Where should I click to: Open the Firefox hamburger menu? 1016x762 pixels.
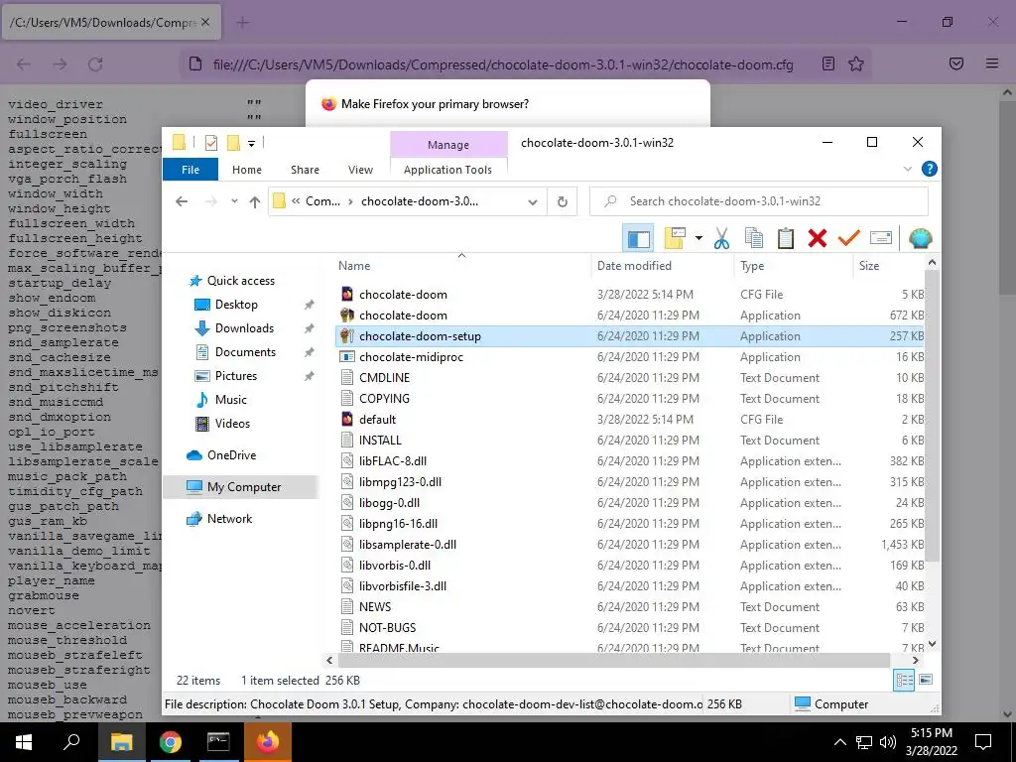992,63
